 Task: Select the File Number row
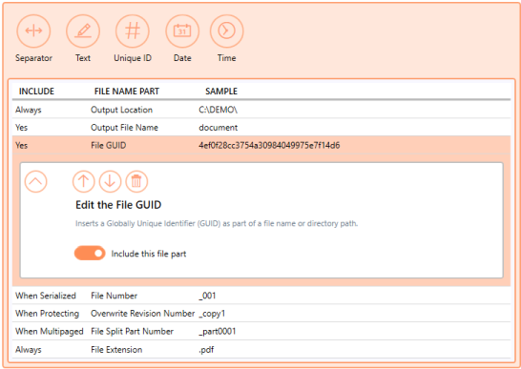pos(261,296)
